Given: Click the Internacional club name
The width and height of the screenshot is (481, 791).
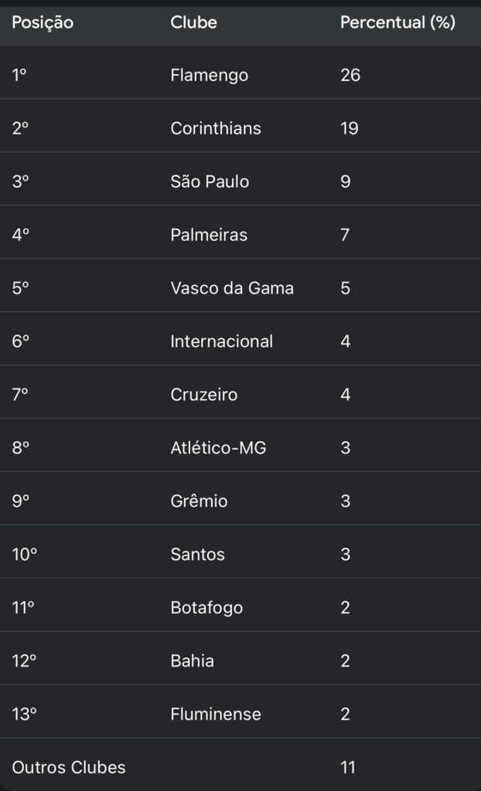Looking at the screenshot, I should coord(221,341).
